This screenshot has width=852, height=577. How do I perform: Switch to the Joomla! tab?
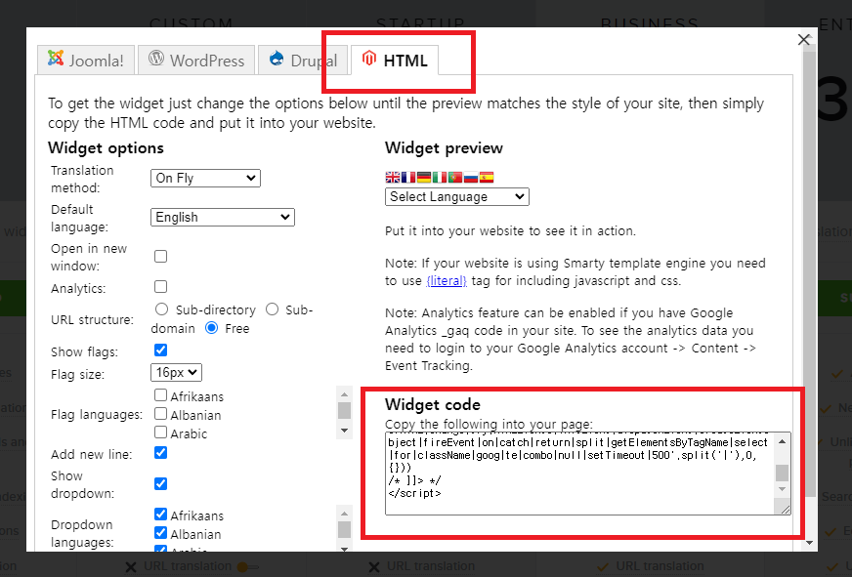(86, 60)
